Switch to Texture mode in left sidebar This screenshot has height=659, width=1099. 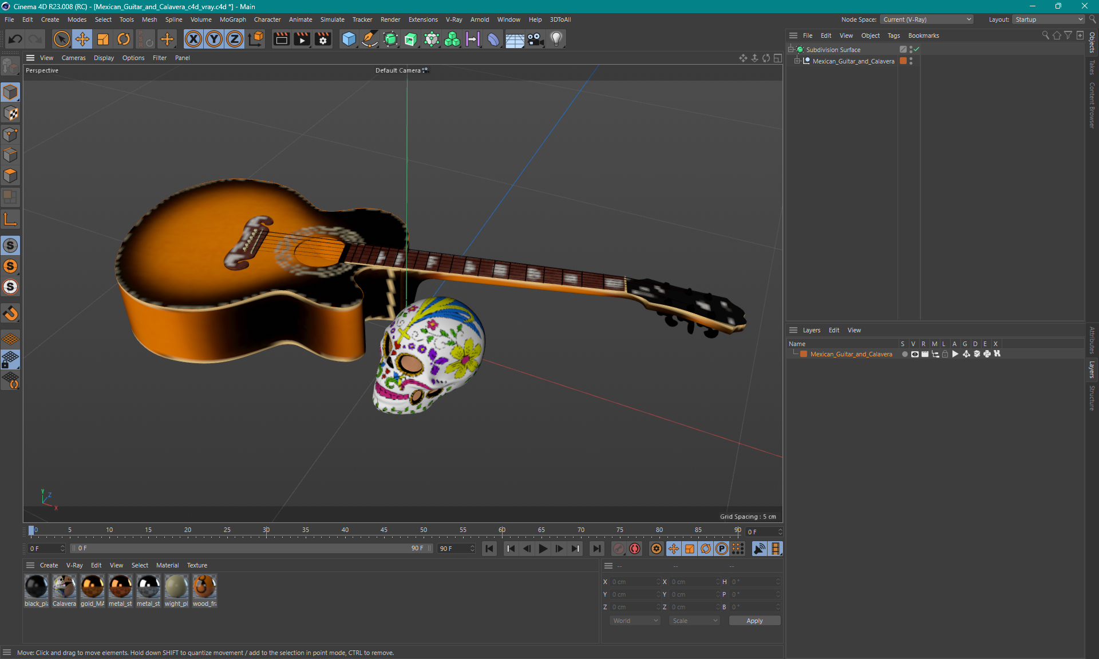click(10, 113)
